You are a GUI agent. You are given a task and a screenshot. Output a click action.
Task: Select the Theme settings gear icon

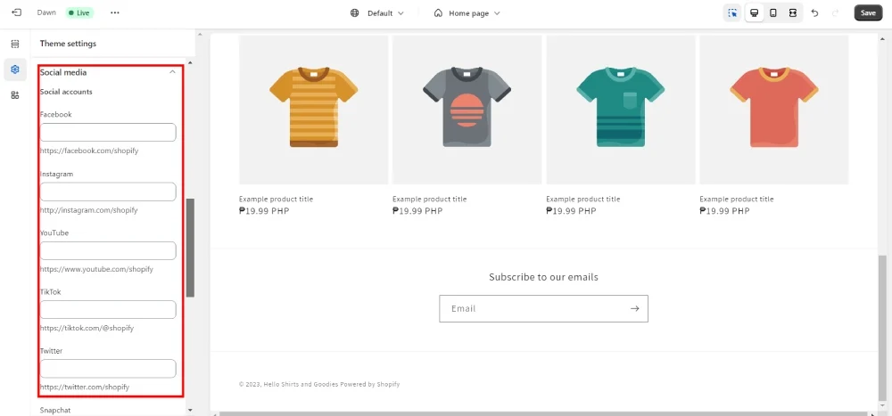pyautogui.click(x=15, y=69)
